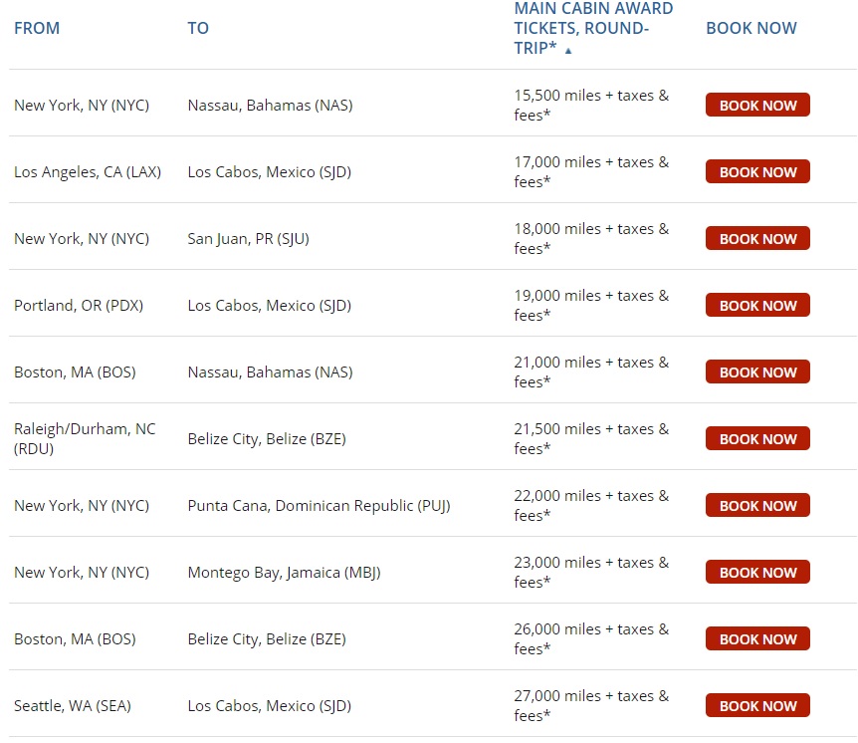Book the New York to Nassau flight
The width and height of the screenshot is (858, 743).
(757, 106)
